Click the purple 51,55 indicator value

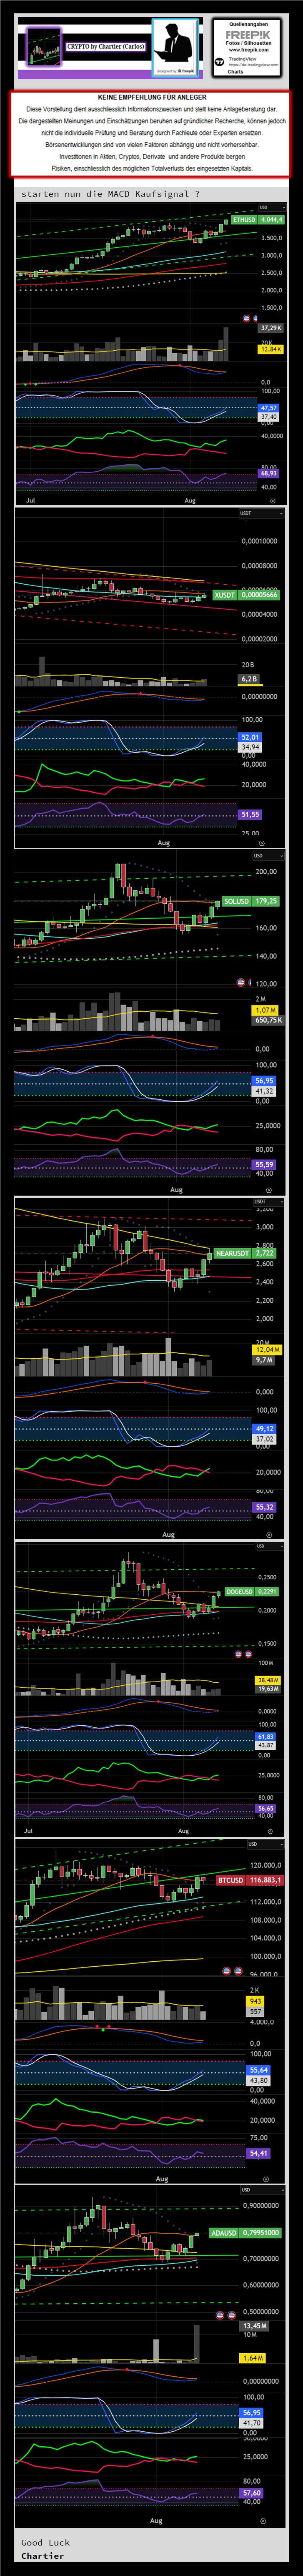[x=250, y=815]
